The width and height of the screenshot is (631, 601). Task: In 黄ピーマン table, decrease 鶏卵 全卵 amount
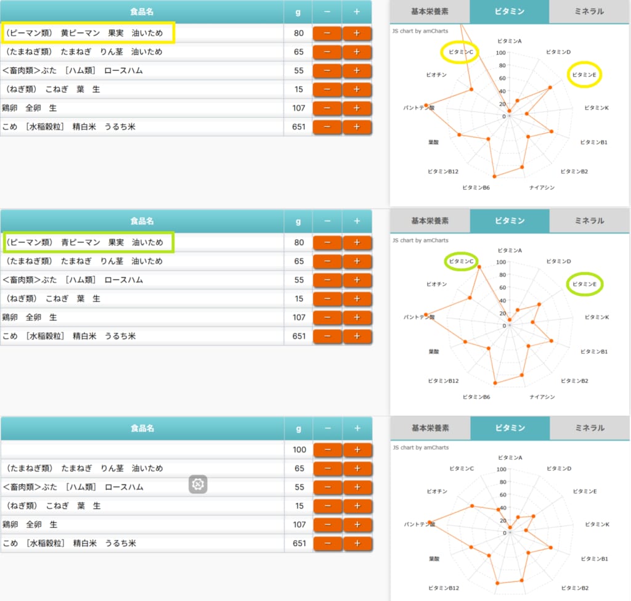(327, 108)
